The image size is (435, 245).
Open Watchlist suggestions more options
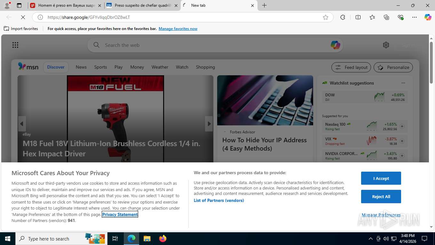[x=403, y=83]
